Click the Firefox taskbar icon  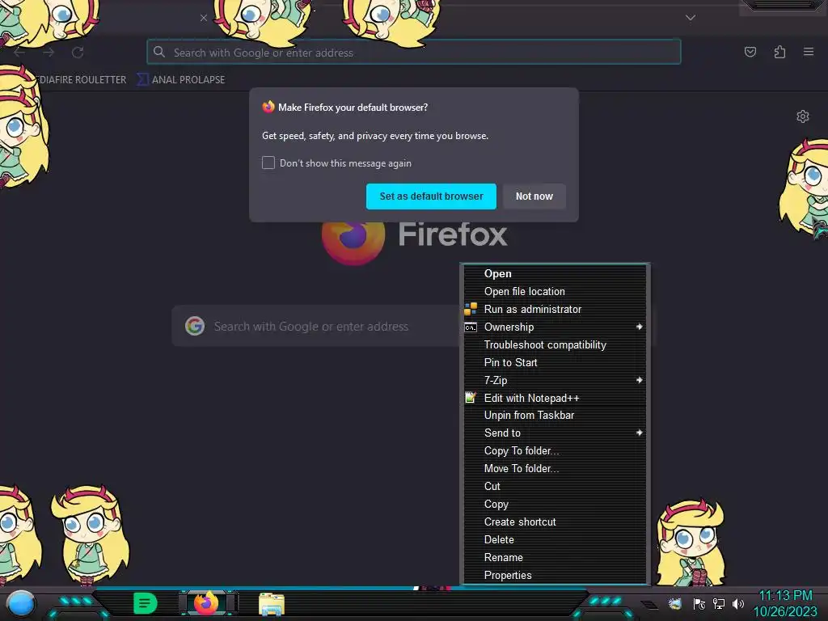tap(206, 602)
